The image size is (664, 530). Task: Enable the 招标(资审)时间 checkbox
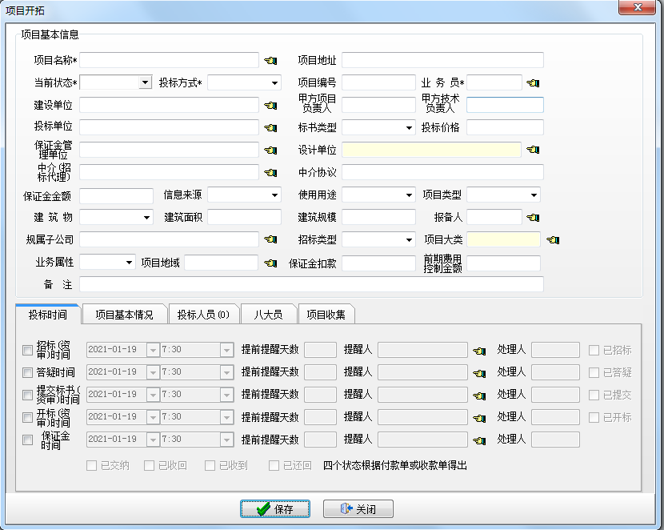[28, 350]
